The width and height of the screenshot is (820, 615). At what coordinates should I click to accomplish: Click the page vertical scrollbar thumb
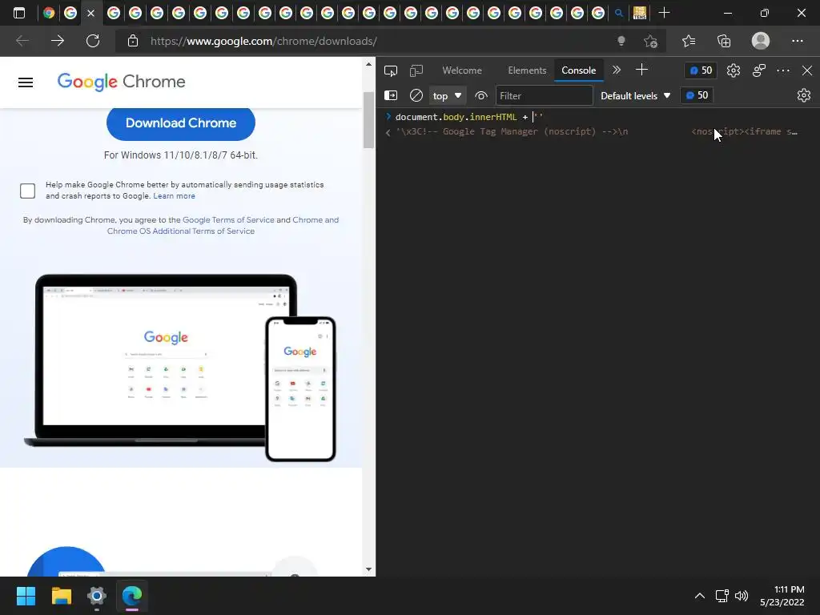[x=368, y=120]
